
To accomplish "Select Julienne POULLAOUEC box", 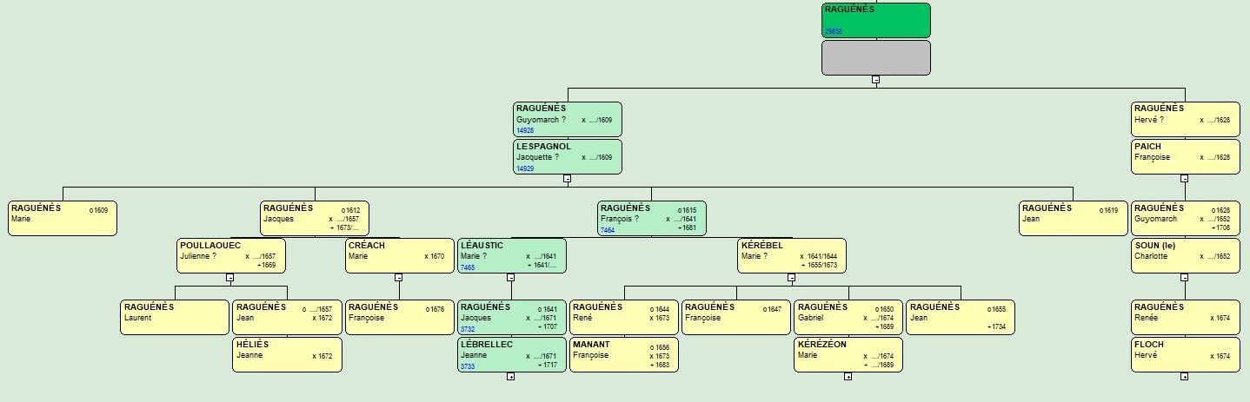I will pos(231,256).
